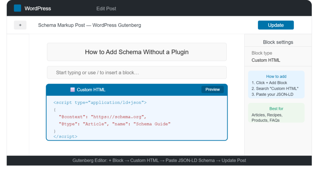Screen dimensions: 323x170
Task: Click step 3 Paste your JSON-LD
Action: (x=272, y=94)
